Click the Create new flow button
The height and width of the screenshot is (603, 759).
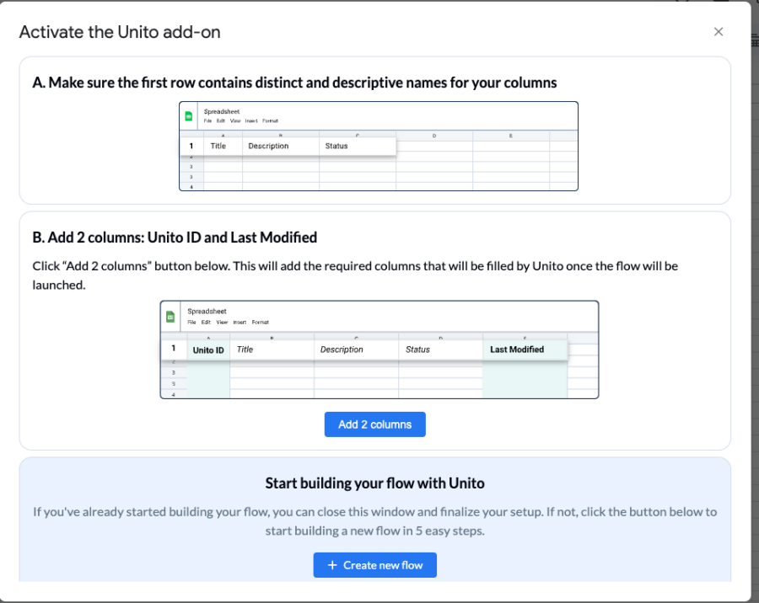pos(374,565)
